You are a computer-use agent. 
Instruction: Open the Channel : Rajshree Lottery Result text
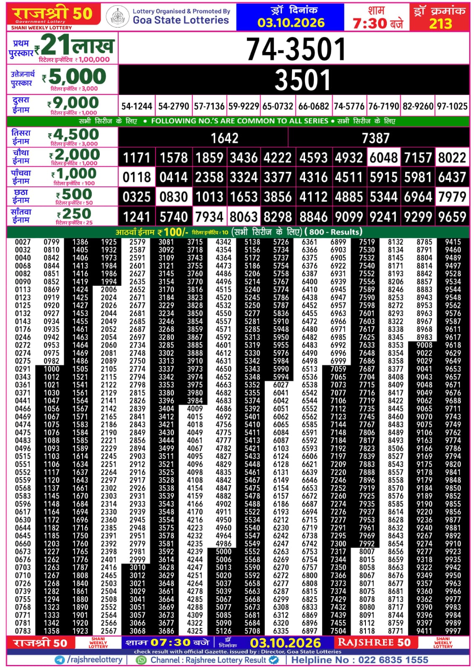[x=208, y=660]
